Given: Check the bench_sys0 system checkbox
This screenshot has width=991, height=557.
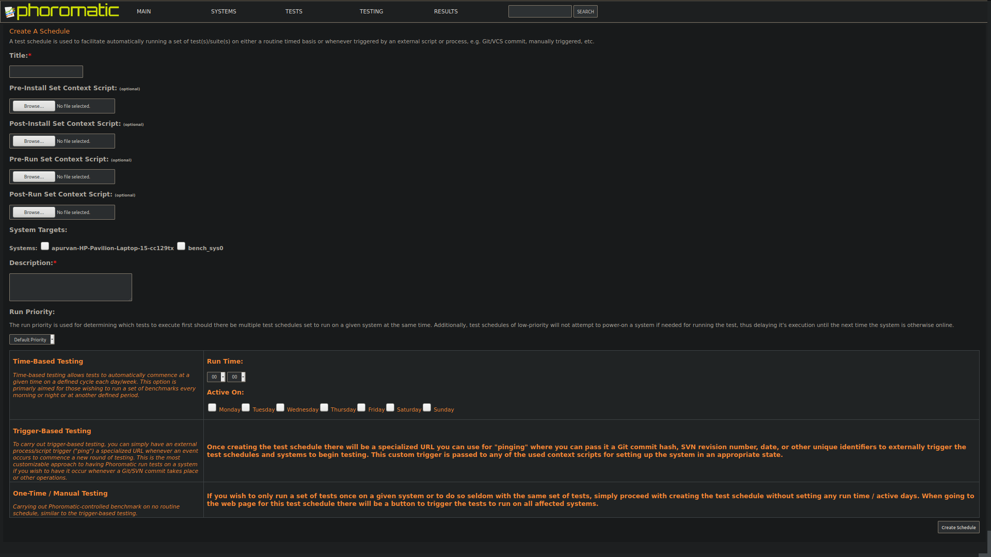Looking at the screenshot, I should click(x=181, y=246).
